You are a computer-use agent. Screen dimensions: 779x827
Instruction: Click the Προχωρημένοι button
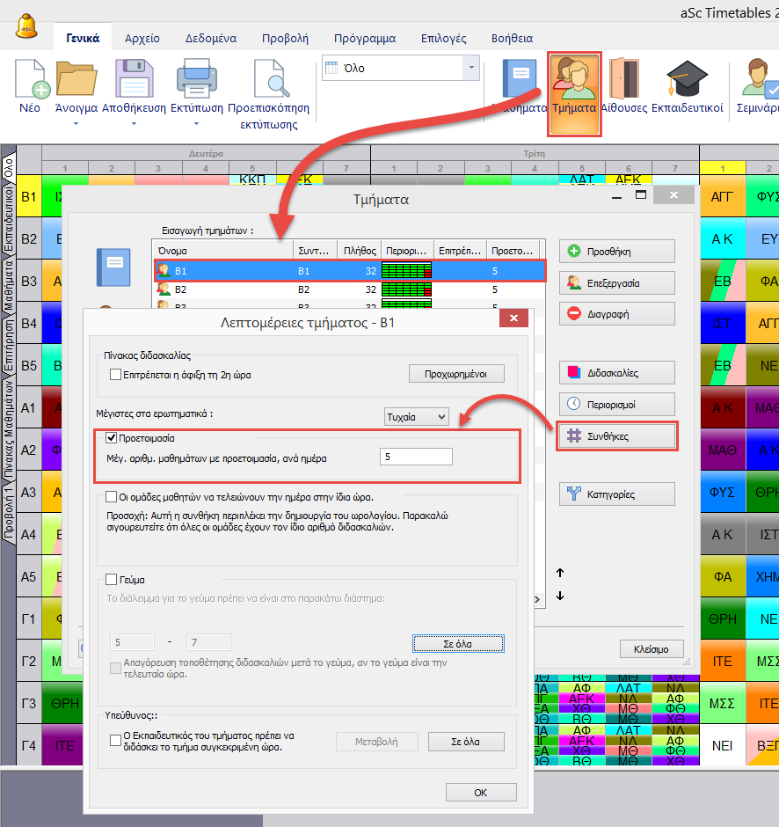(x=456, y=374)
